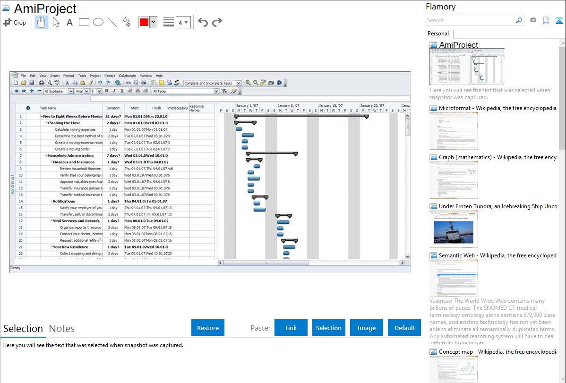
Task: Toggle italic in AmiProject toolbar
Action: [114, 91]
